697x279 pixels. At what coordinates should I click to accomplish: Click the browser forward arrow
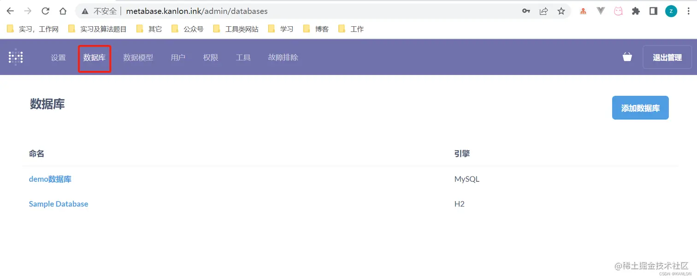tap(28, 11)
